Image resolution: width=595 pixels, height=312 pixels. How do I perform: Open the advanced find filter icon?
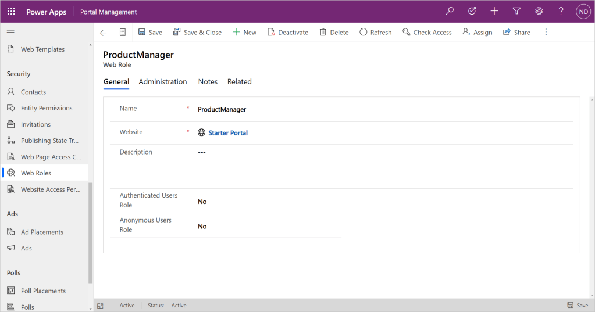tap(516, 11)
